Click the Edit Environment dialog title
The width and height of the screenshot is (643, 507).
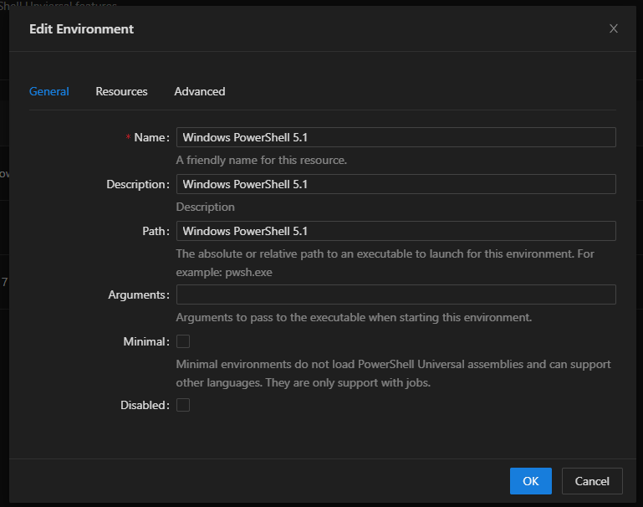[x=81, y=28]
